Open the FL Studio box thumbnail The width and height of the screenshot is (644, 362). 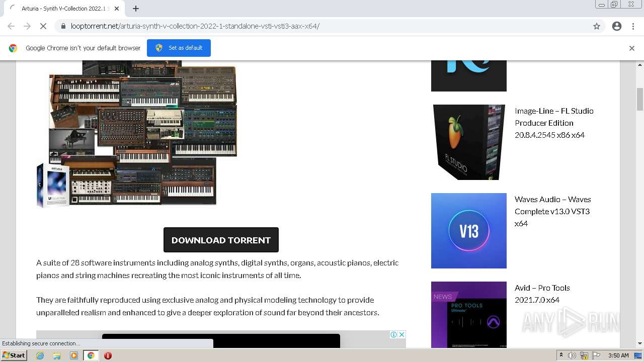tap(469, 142)
